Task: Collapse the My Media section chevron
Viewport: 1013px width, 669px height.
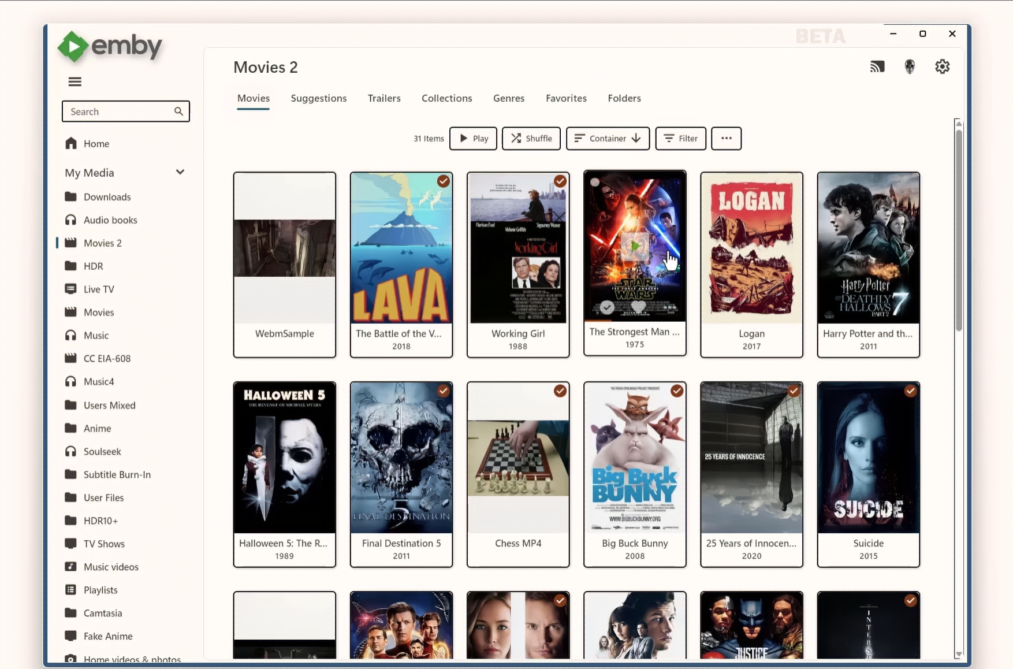Action: pos(180,172)
